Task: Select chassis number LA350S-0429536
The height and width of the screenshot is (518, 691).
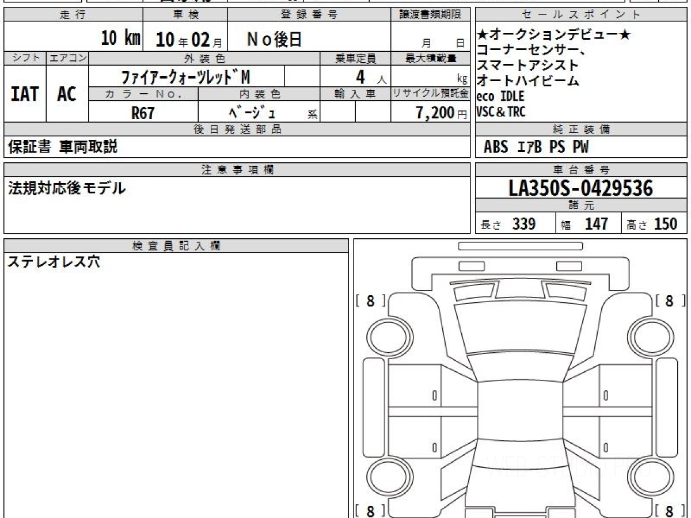Action: click(582, 188)
